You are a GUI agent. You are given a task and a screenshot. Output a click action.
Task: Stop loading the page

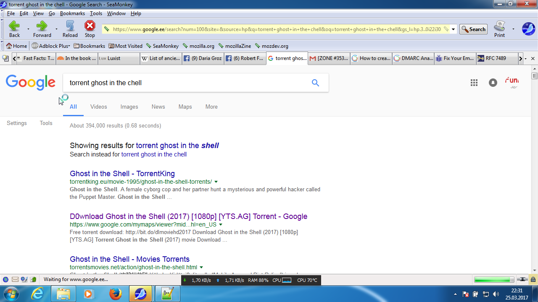point(90,29)
